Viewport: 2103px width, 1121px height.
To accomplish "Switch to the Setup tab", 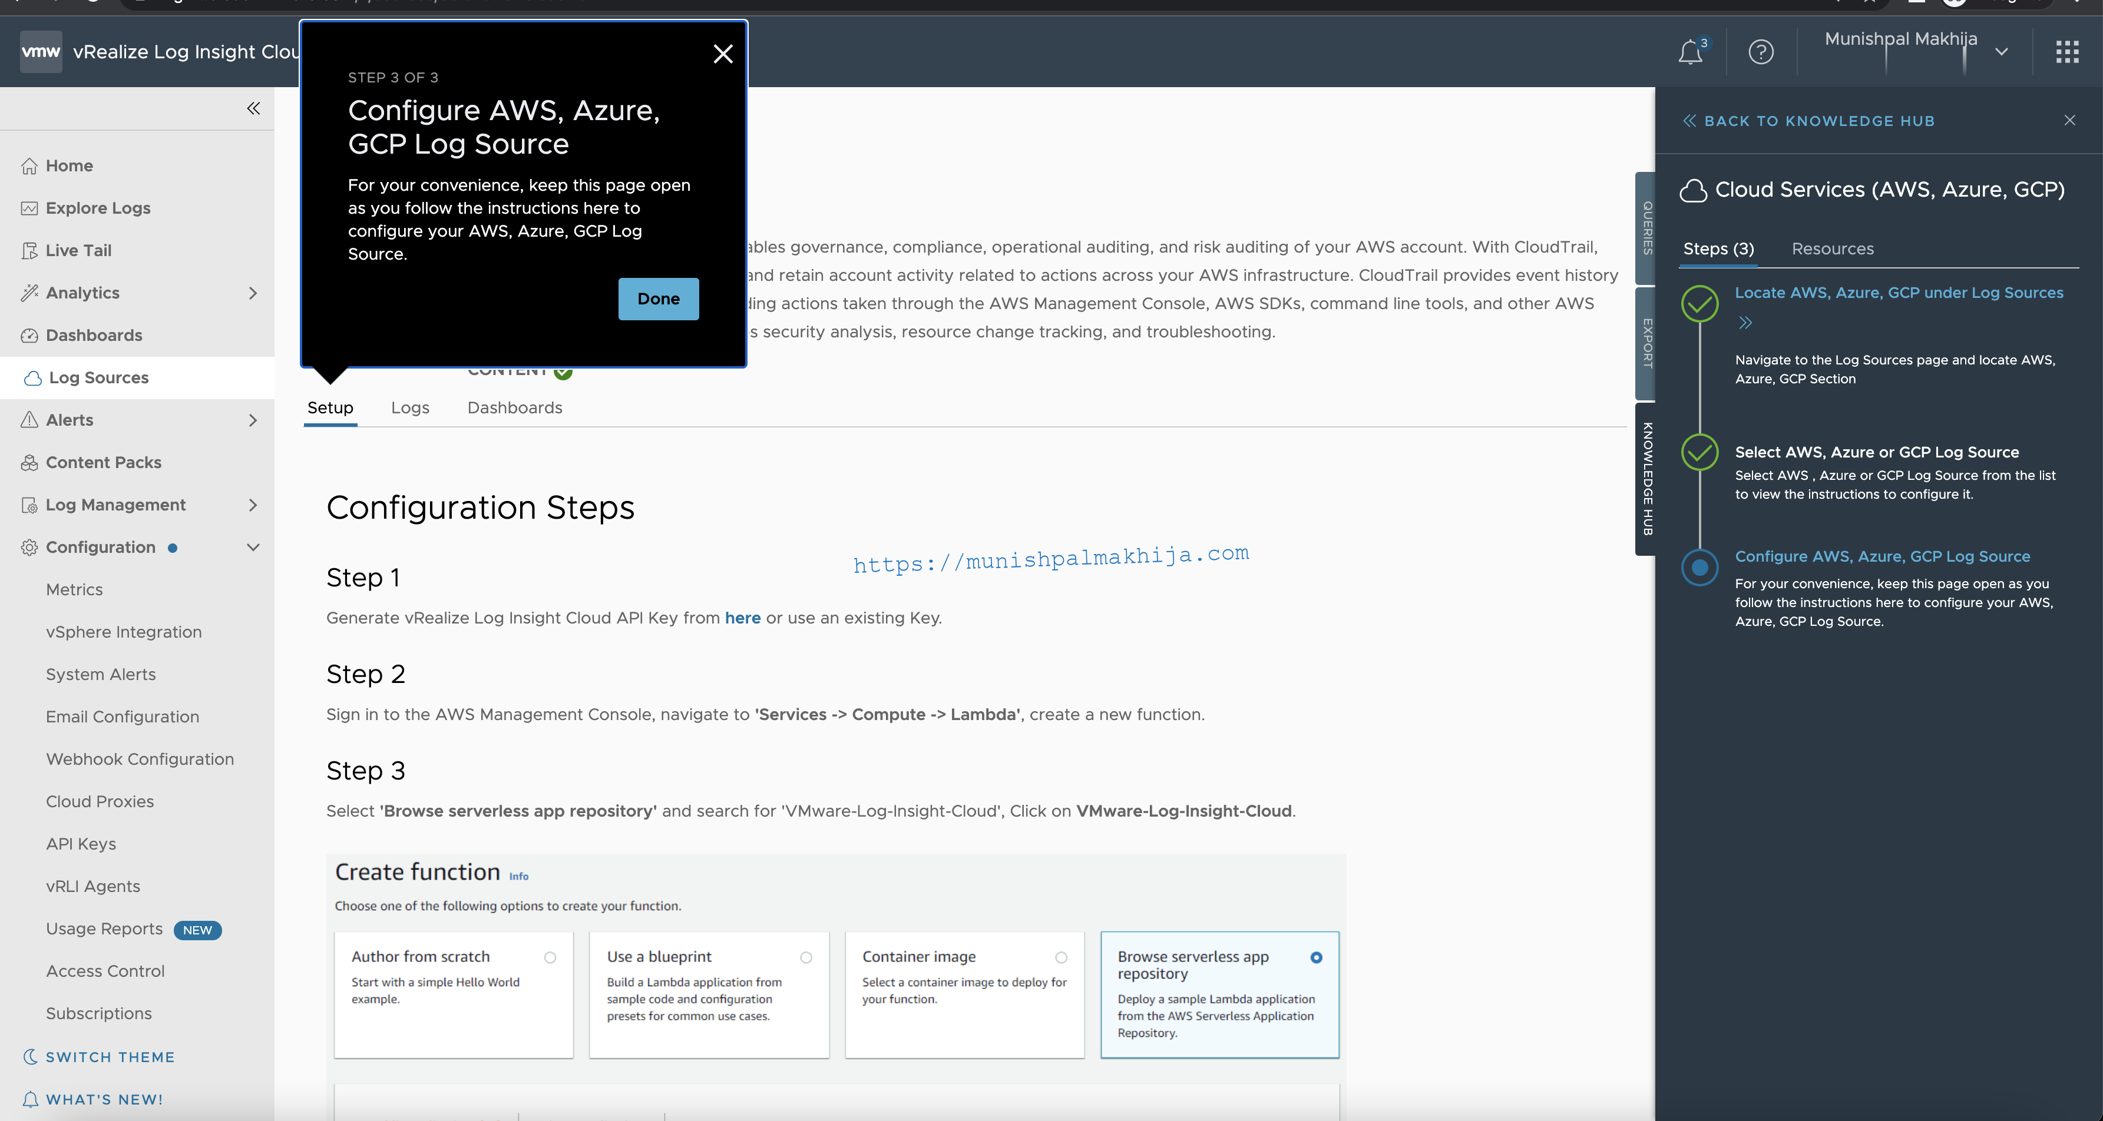I will (x=330, y=408).
